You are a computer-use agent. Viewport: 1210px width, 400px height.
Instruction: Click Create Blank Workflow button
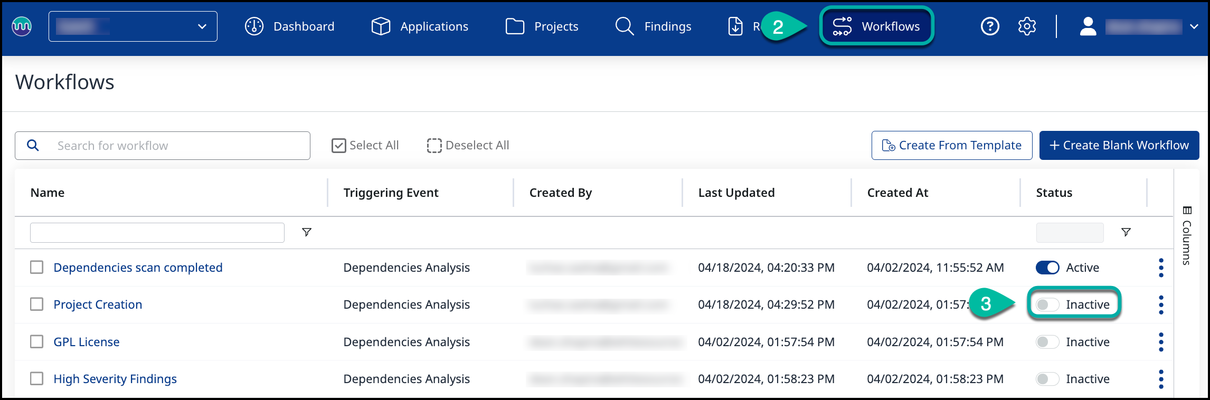1119,145
